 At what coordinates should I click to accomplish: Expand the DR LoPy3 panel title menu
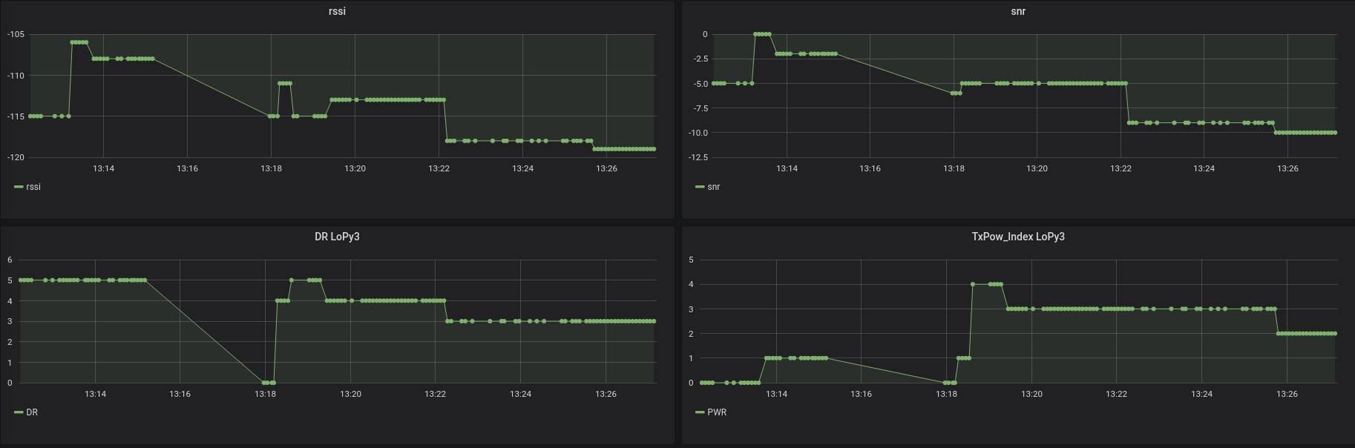click(337, 237)
